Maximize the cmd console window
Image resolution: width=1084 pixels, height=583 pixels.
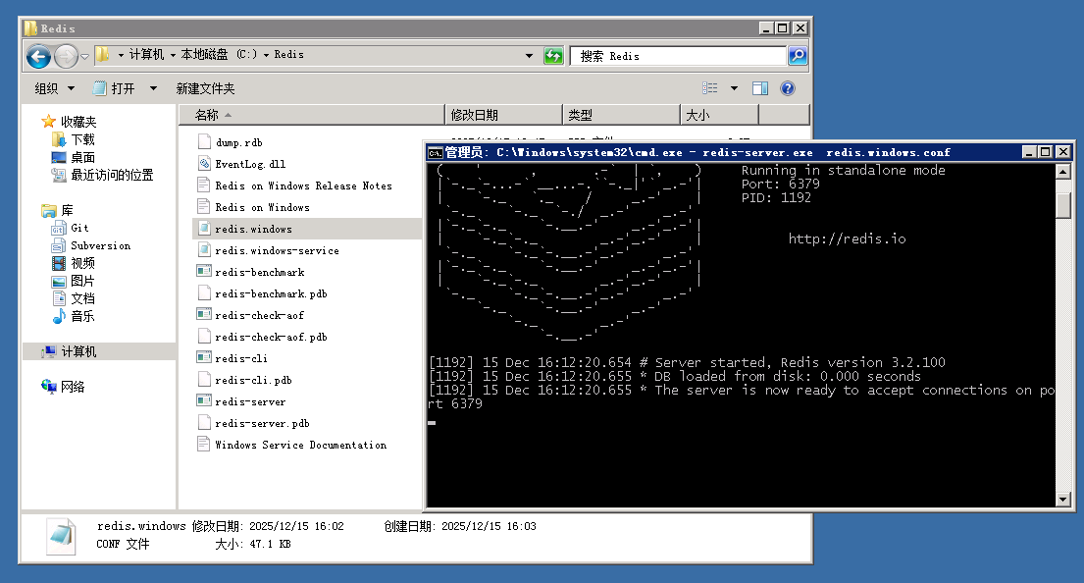pos(1046,152)
